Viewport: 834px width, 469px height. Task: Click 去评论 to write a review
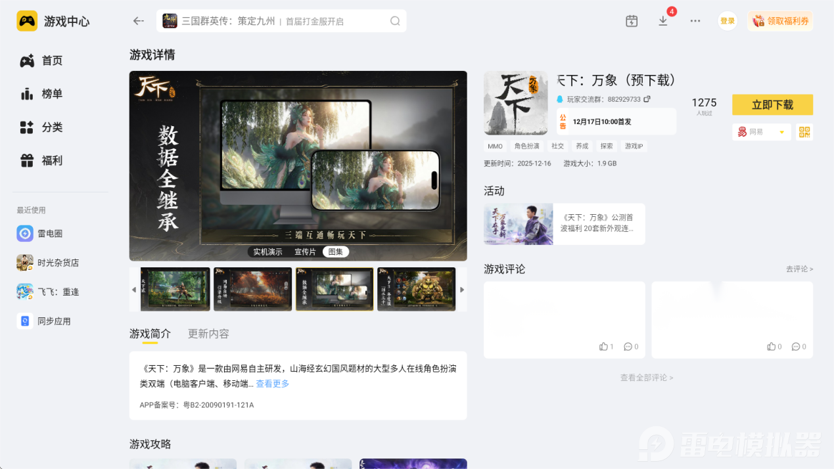pyautogui.click(x=799, y=269)
